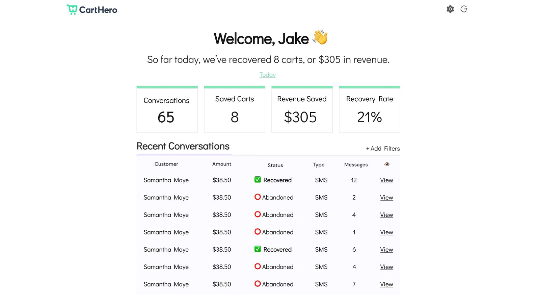The height and width of the screenshot is (304, 540).
Task: Click the green checkmark on the 6-message row
Action: [x=258, y=249]
